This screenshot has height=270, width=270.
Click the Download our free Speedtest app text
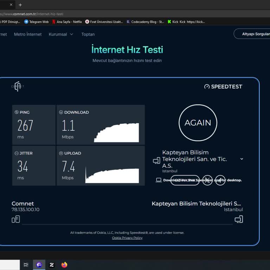click(202, 180)
